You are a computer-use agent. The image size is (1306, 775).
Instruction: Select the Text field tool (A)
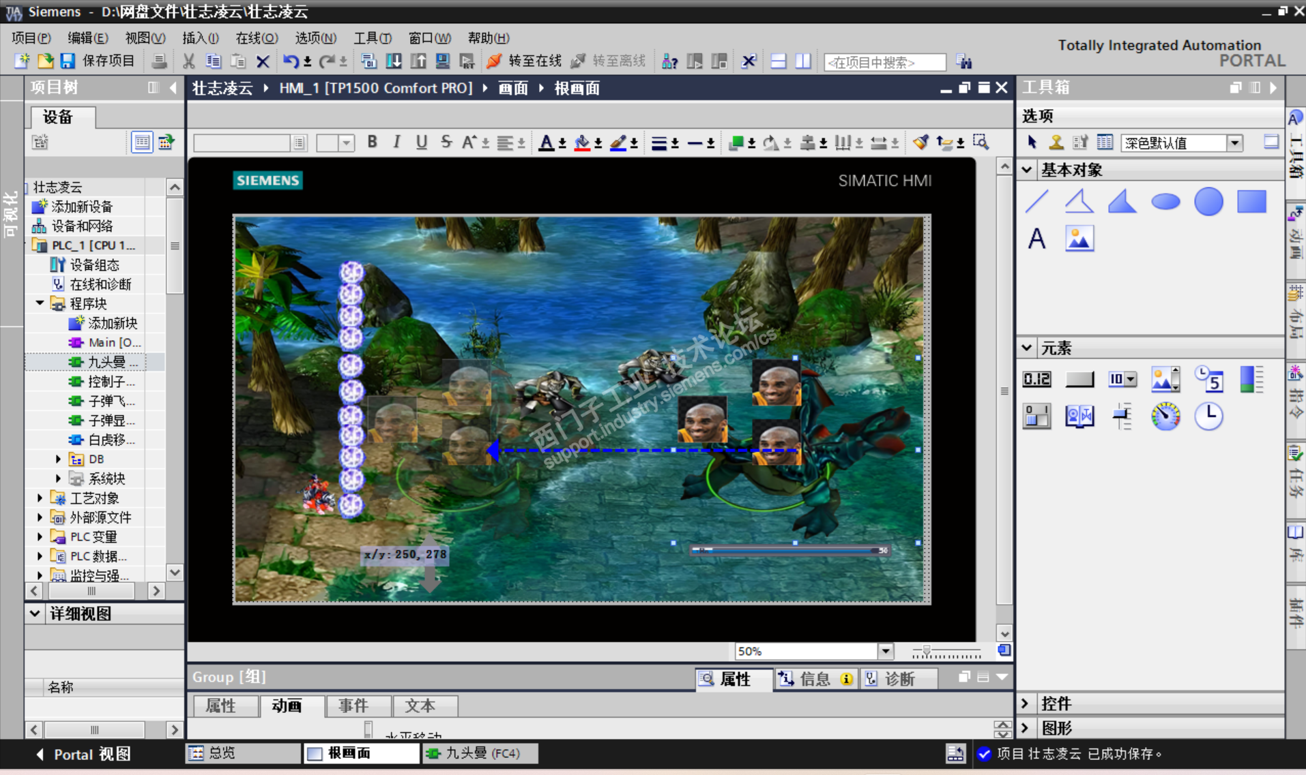[x=1037, y=239]
